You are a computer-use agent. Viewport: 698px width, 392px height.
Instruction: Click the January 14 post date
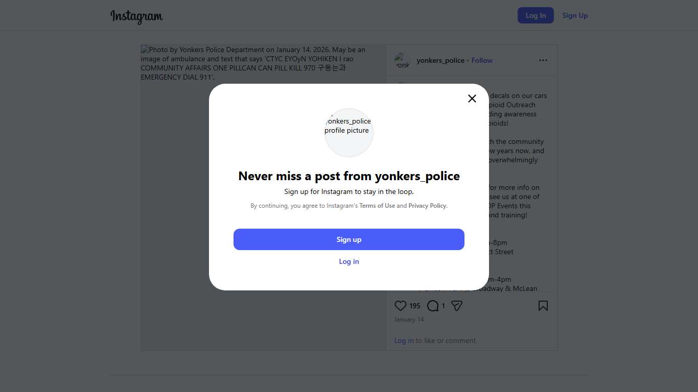[x=409, y=320]
